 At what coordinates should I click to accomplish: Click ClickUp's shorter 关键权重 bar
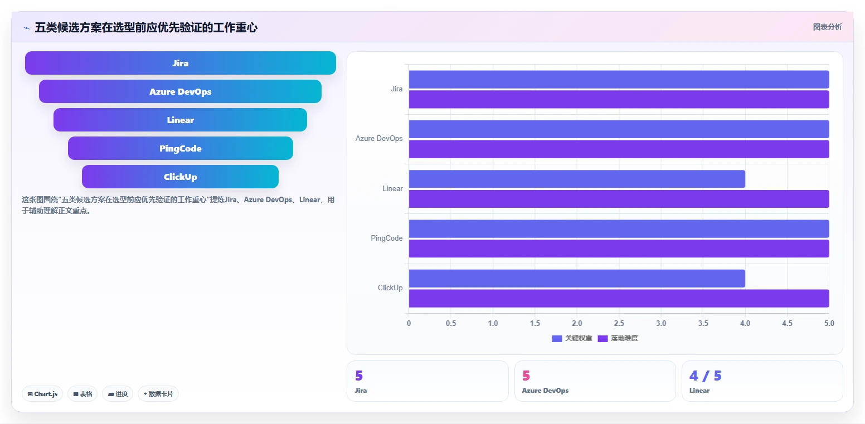click(x=577, y=279)
